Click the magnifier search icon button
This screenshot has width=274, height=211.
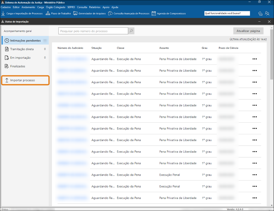point(131,31)
